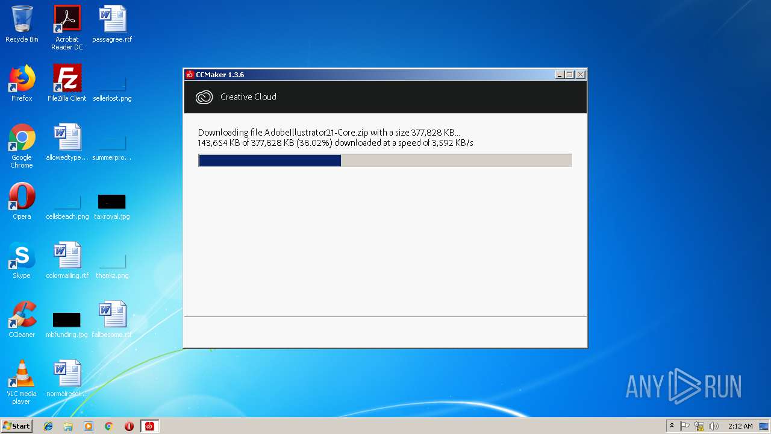Click the 143,654 KB downloaded speed line

tap(336, 143)
